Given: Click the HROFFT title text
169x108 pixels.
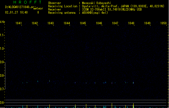Looking at the screenshot, I should click(27, 2).
